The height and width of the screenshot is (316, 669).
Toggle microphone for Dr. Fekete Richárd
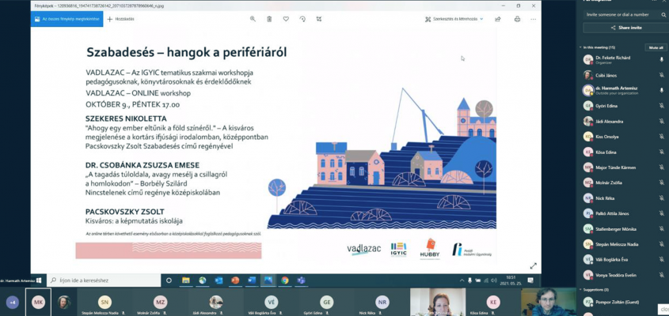click(x=662, y=60)
